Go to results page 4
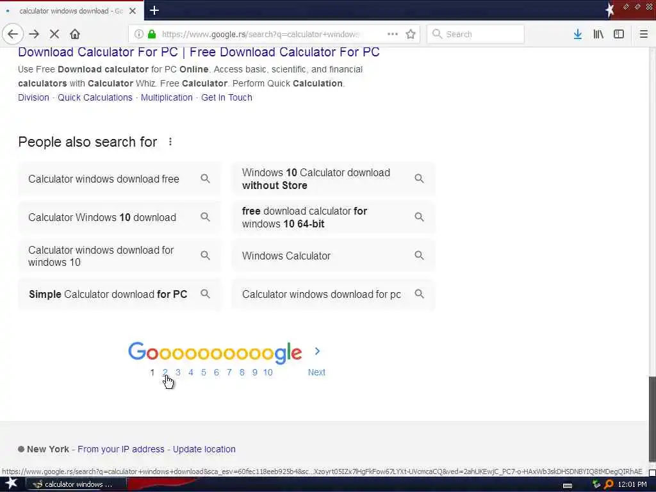The image size is (656, 492). [x=191, y=372]
